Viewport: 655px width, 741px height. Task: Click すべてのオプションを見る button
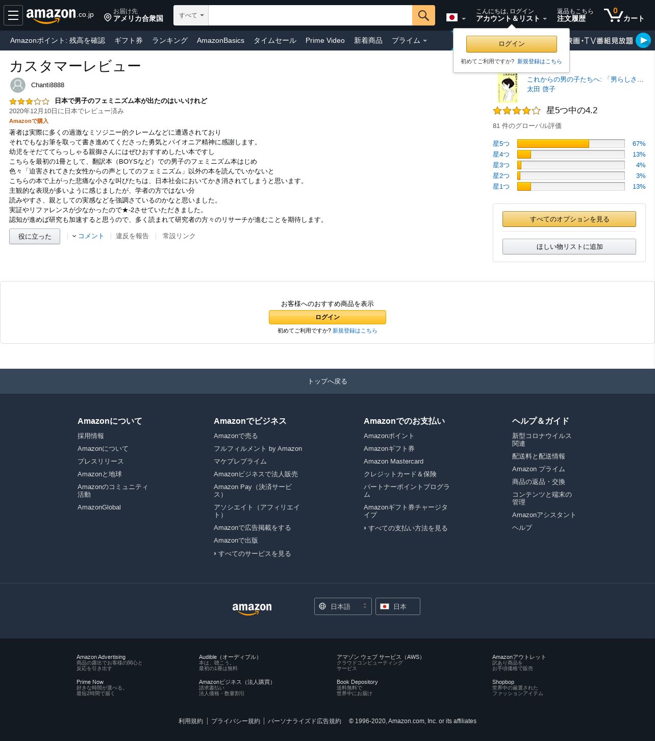(x=569, y=219)
